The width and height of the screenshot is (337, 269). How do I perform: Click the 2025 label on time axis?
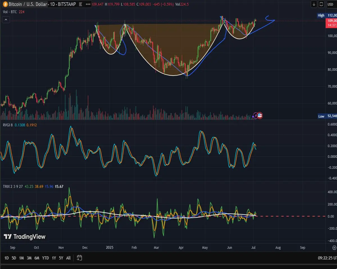click(x=110, y=248)
